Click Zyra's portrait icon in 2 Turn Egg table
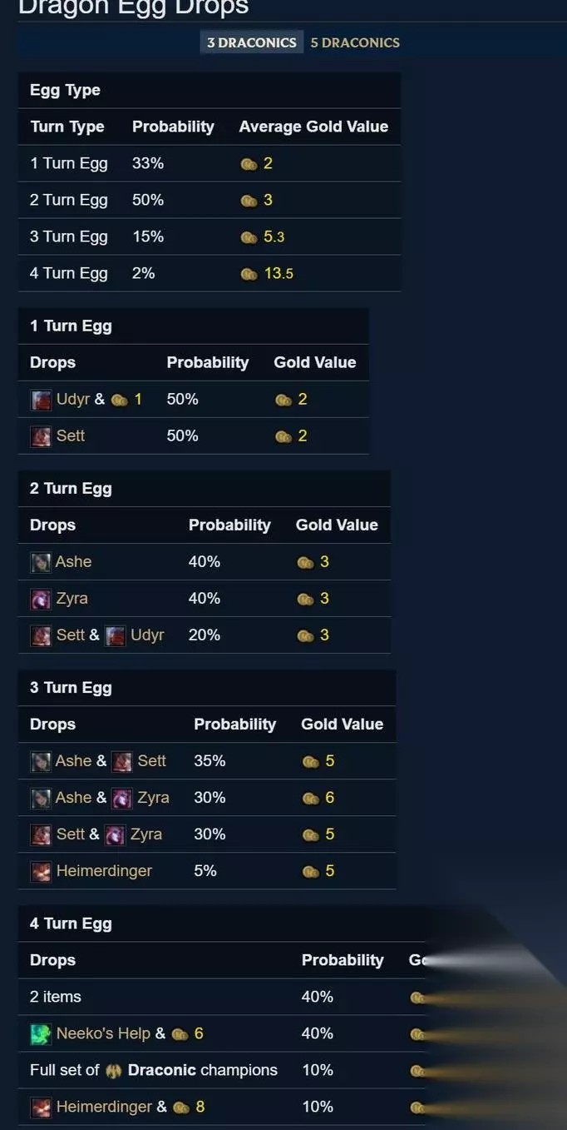The width and height of the screenshot is (567, 1130). [41, 599]
